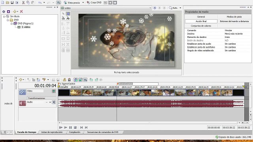Pause timeline playback
This screenshot has height=142, width=253.
pyautogui.click(x=70, y=127)
